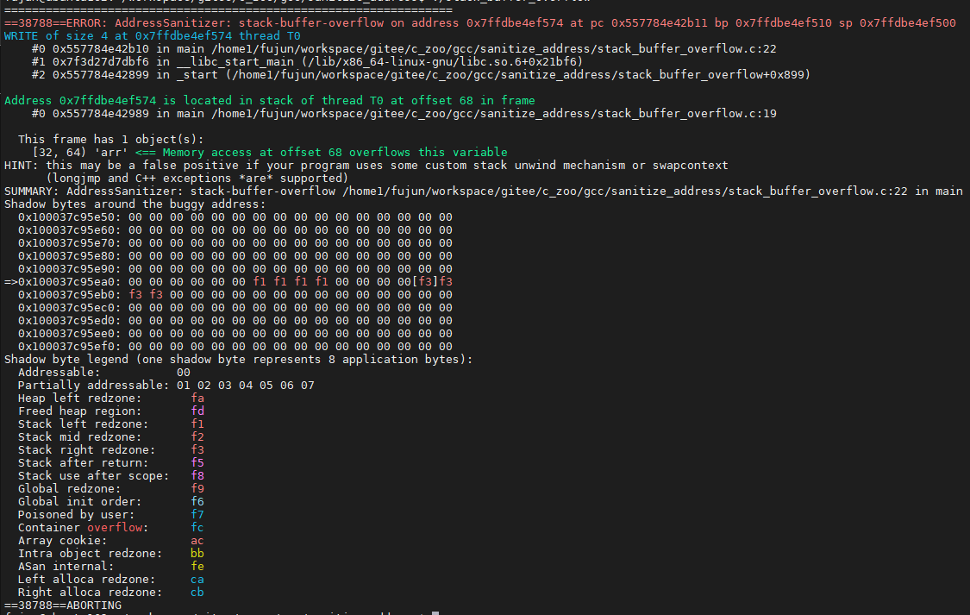Click shadow address 0x100037c95ef0

(x=70, y=347)
